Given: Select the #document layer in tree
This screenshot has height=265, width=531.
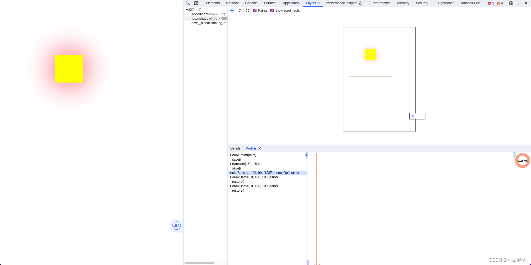Looking at the screenshot, I should 206,14.
